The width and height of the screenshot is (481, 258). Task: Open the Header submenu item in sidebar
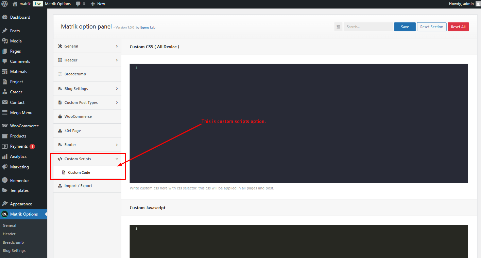pyautogui.click(x=9, y=234)
